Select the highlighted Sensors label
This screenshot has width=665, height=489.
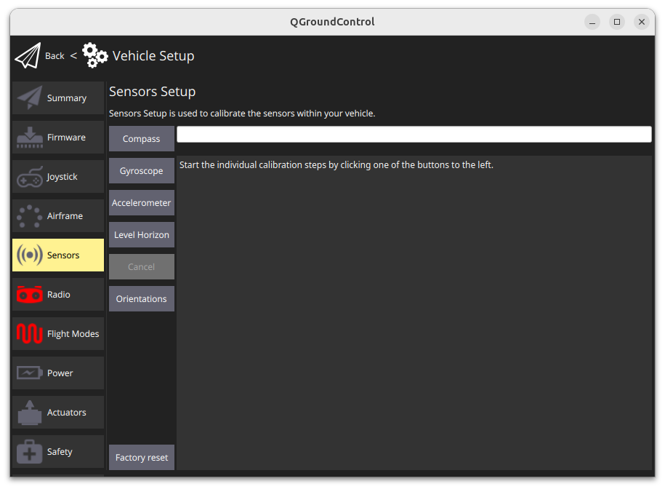(x=63, y=255)
